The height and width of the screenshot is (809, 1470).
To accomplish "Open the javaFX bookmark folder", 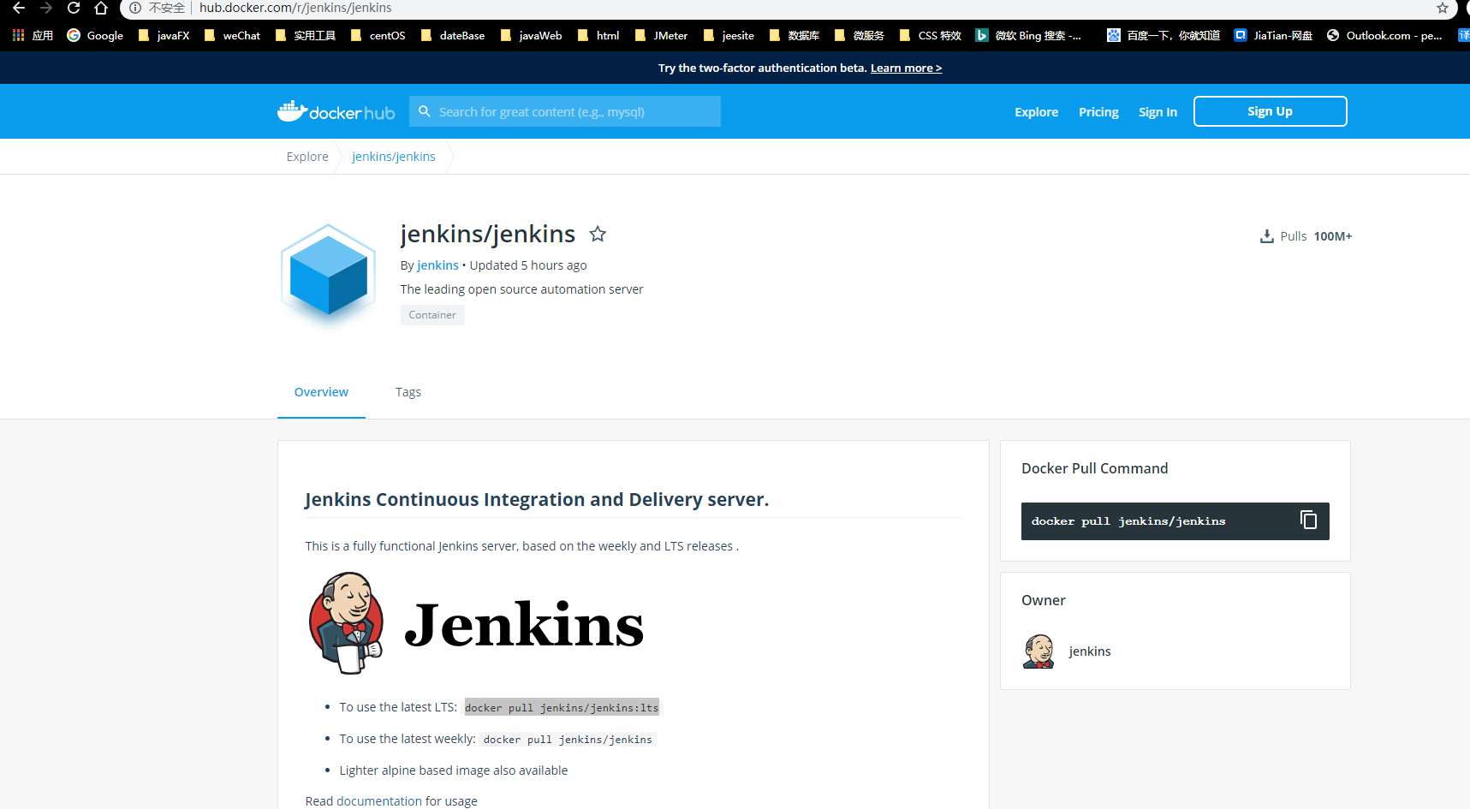I will [164, 35].
